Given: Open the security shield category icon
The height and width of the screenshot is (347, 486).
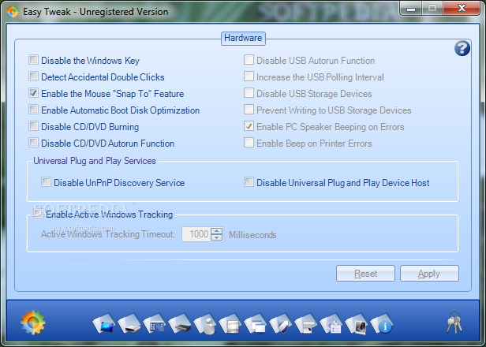Looking at the screenshot, I should pyautogui.click(x=282, y=324).
